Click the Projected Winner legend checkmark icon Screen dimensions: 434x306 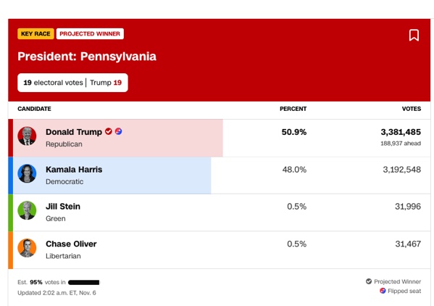(x=369, y=281)
